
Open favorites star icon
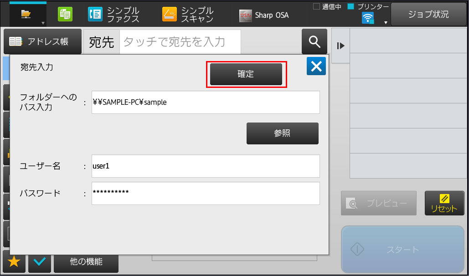pos(14,261)
